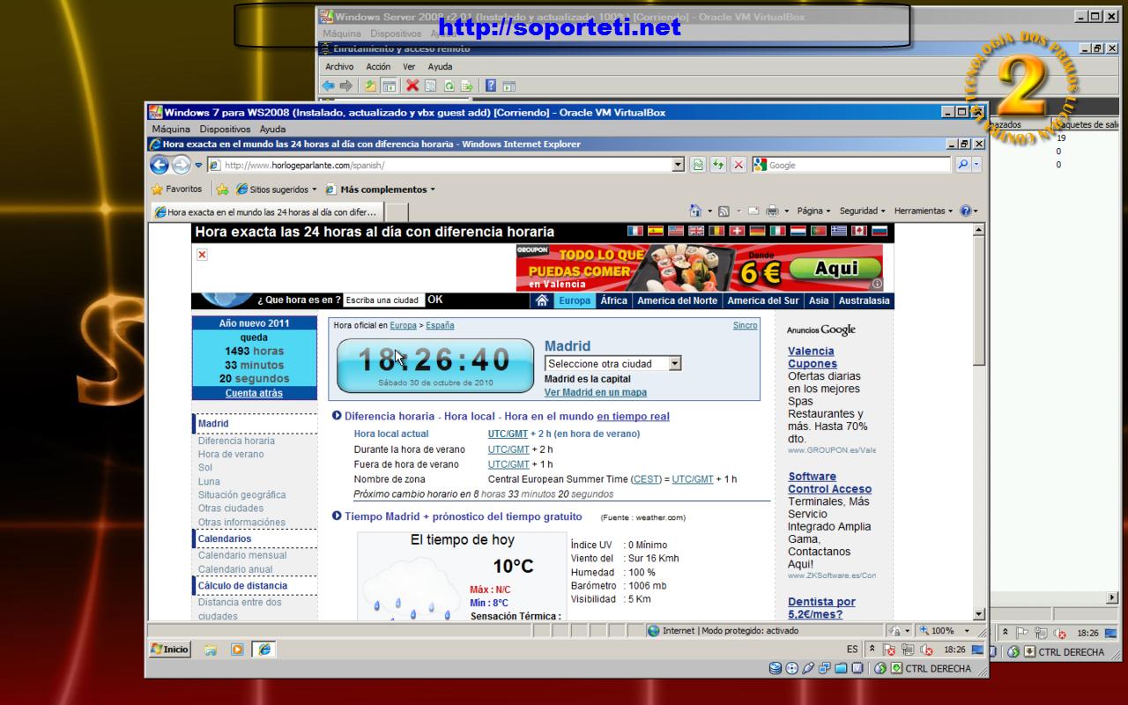Open the 100% zoom level dropdown
The image size is (1128, 705).
click(x=967, y=631)
